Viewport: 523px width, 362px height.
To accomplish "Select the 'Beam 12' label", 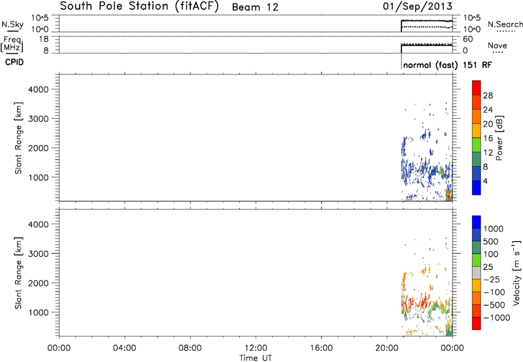I will coord(255,7).
